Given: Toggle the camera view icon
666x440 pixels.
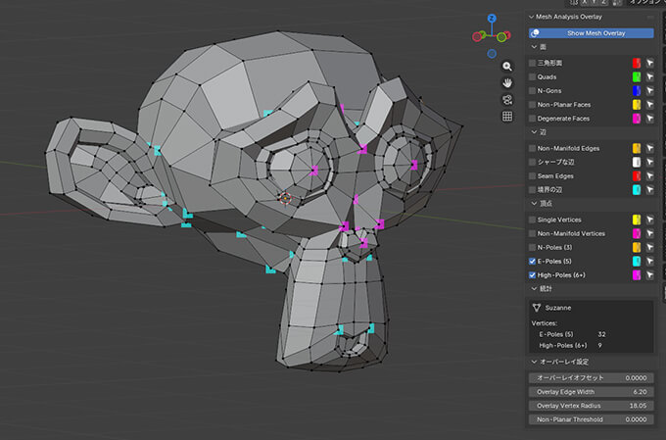Looking at the screenshot, I should pos(507,100).
